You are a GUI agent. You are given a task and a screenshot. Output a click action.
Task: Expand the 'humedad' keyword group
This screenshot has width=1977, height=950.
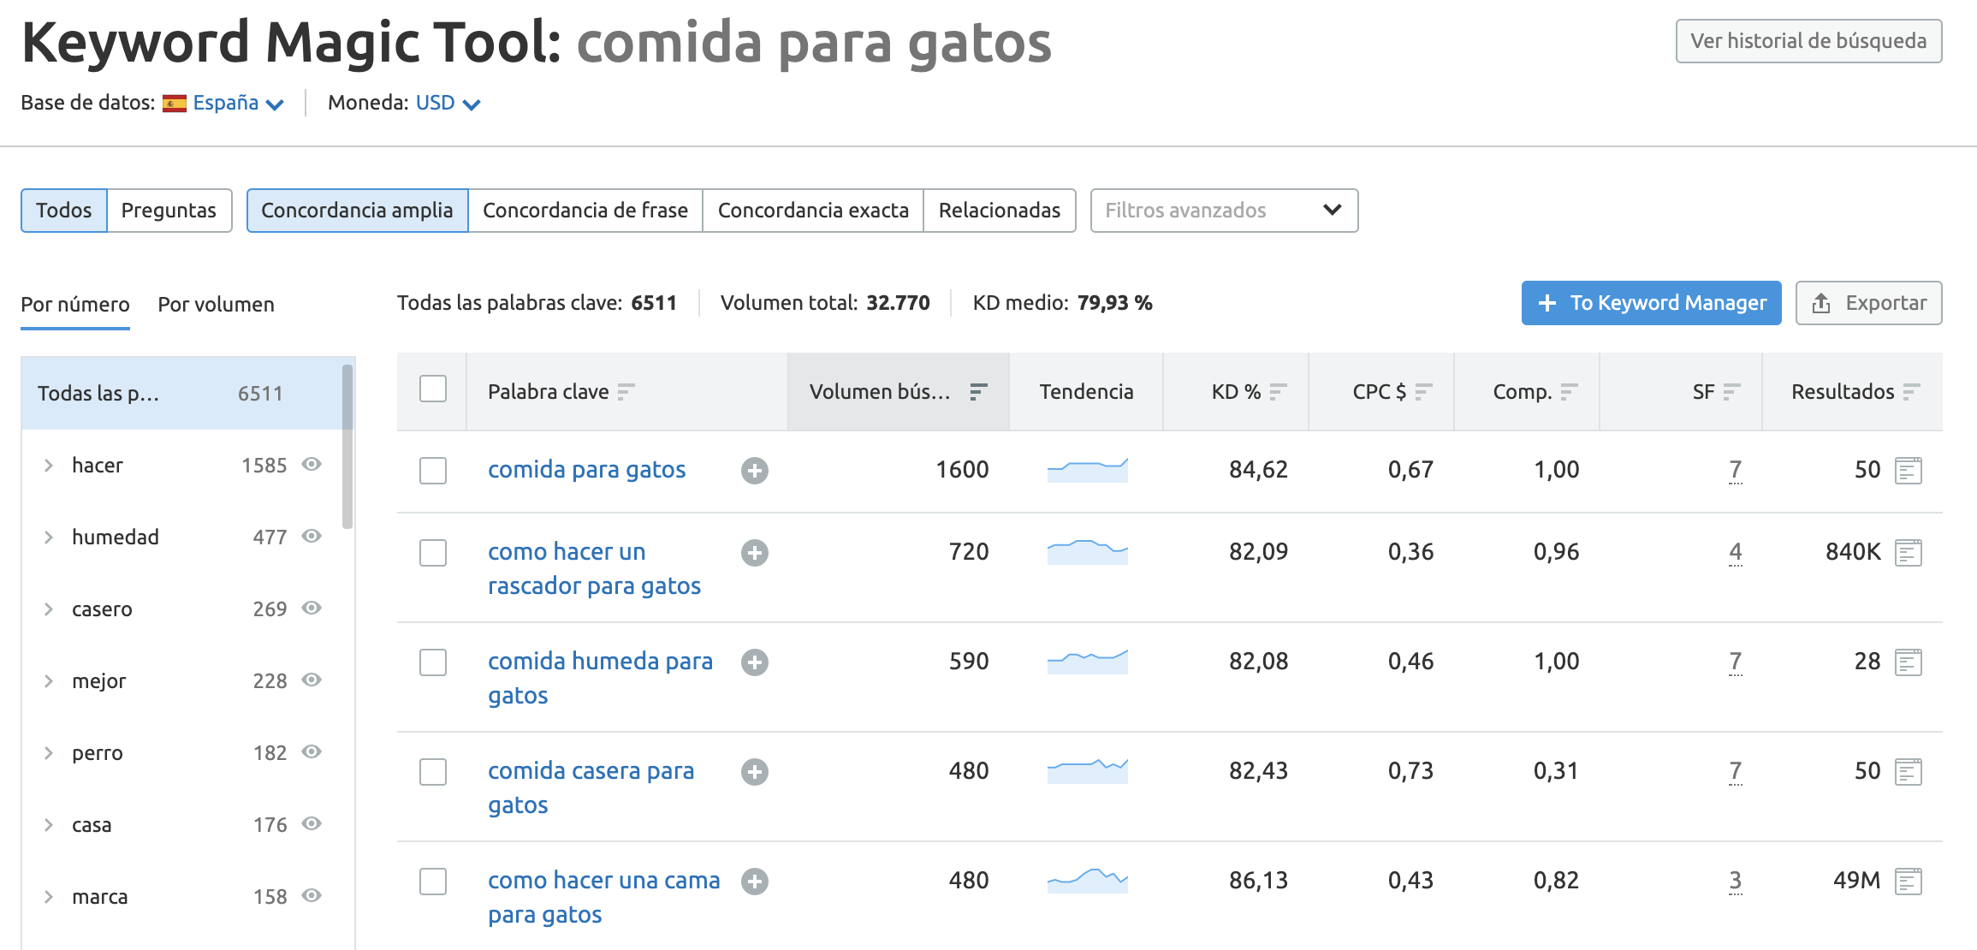(x=49, y=537)
